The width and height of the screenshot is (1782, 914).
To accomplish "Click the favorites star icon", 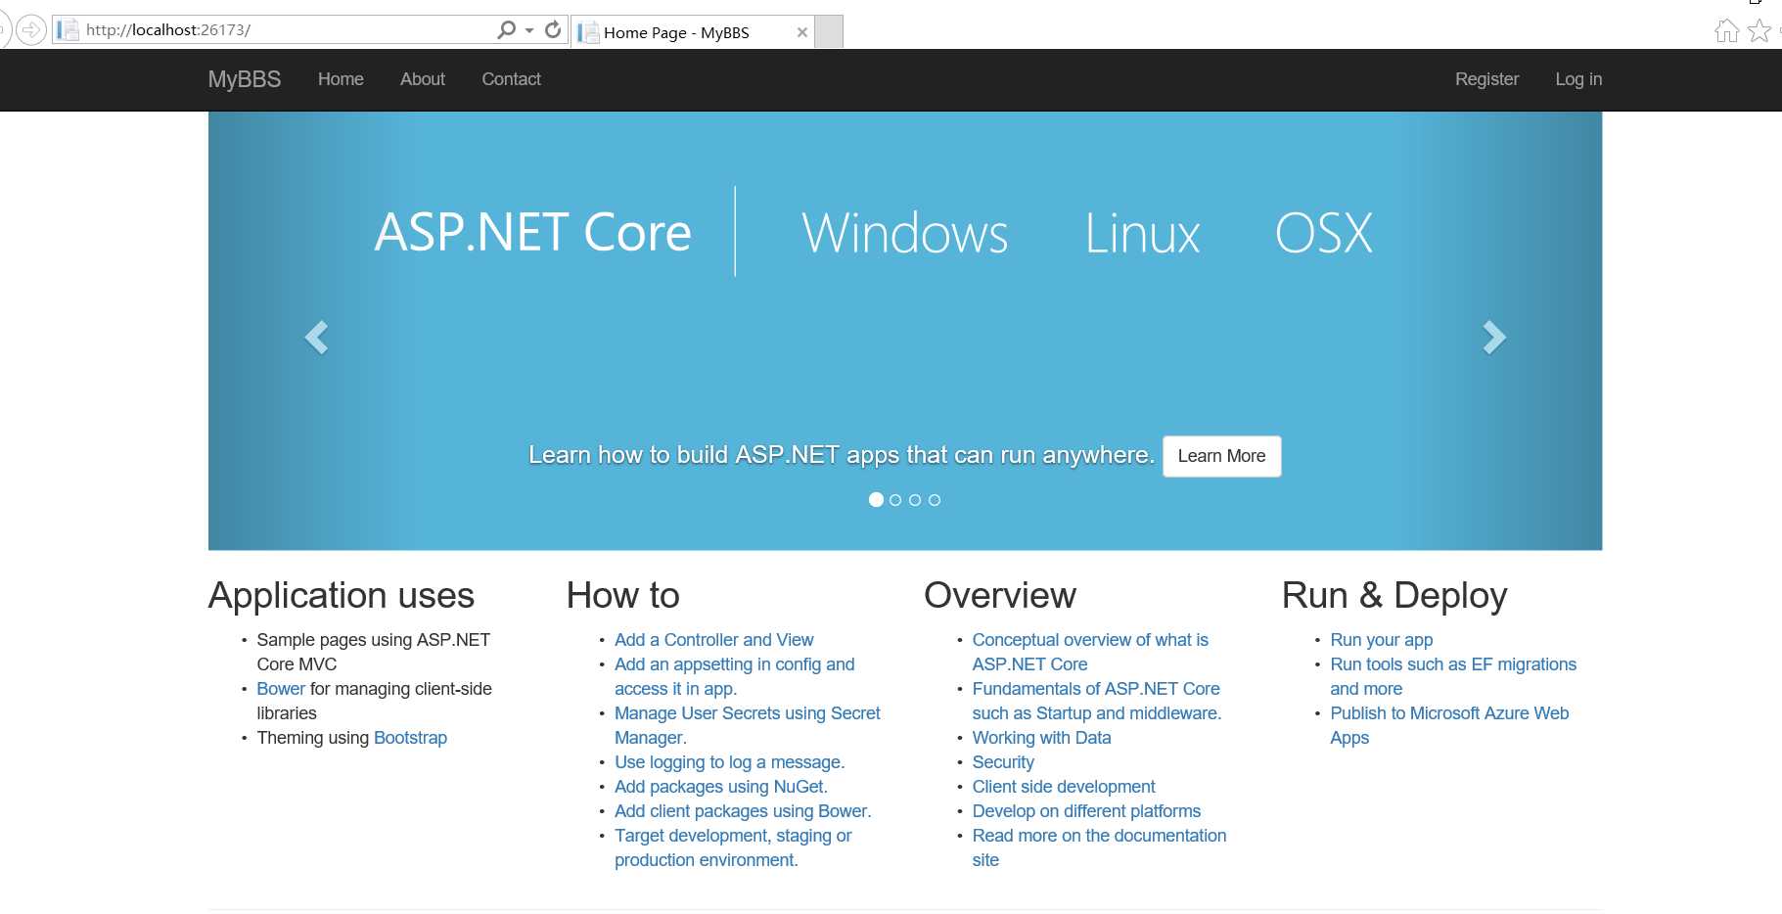I will pos(1759,31).
